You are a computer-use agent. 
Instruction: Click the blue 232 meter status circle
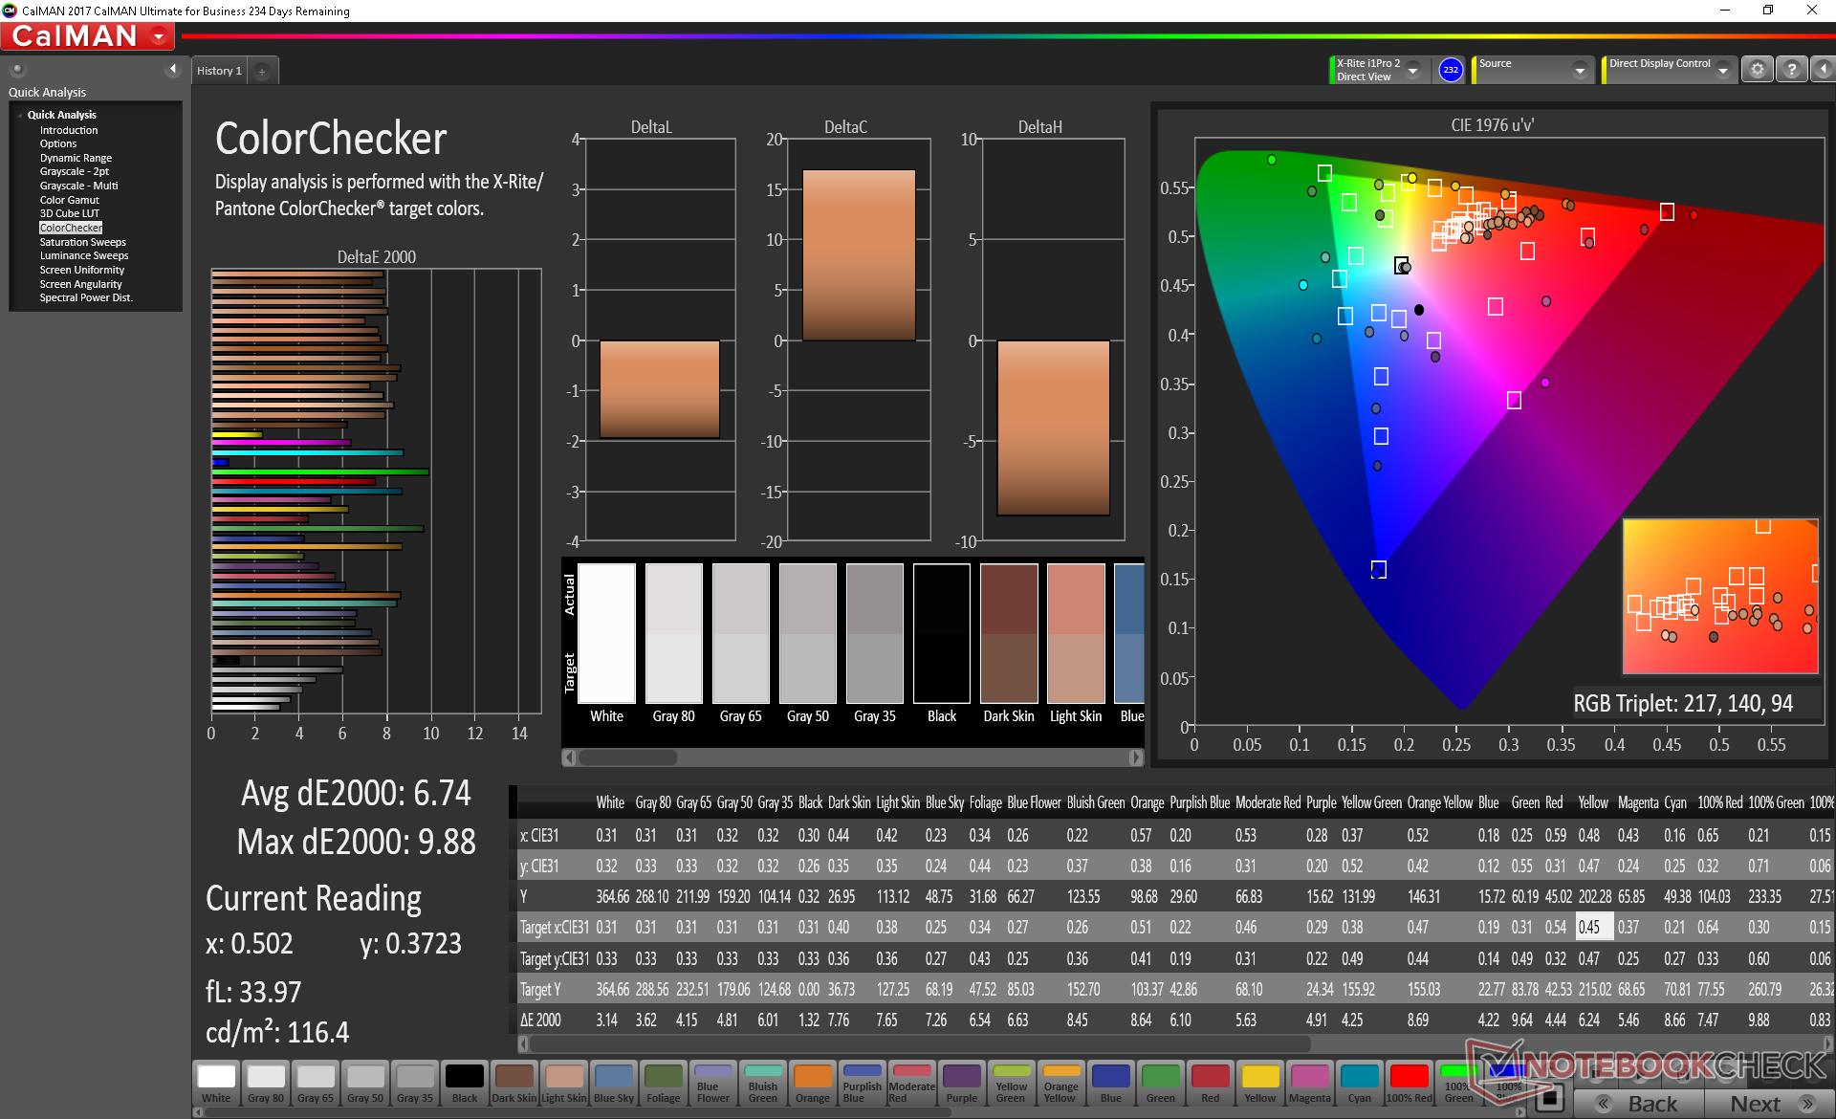1450,70
